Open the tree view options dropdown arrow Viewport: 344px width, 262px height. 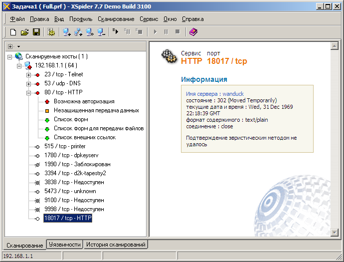coord(18,46)
